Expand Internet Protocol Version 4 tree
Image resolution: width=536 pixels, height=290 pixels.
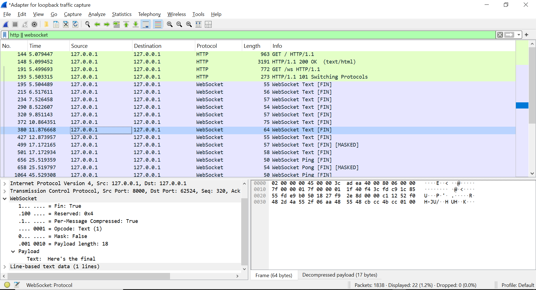(x=5, y=184)
